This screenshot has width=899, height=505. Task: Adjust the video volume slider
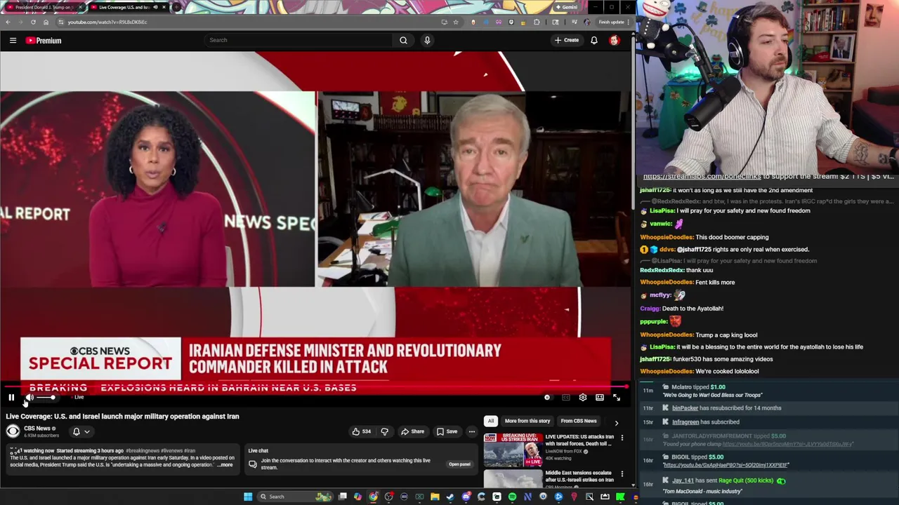(46, 398)
